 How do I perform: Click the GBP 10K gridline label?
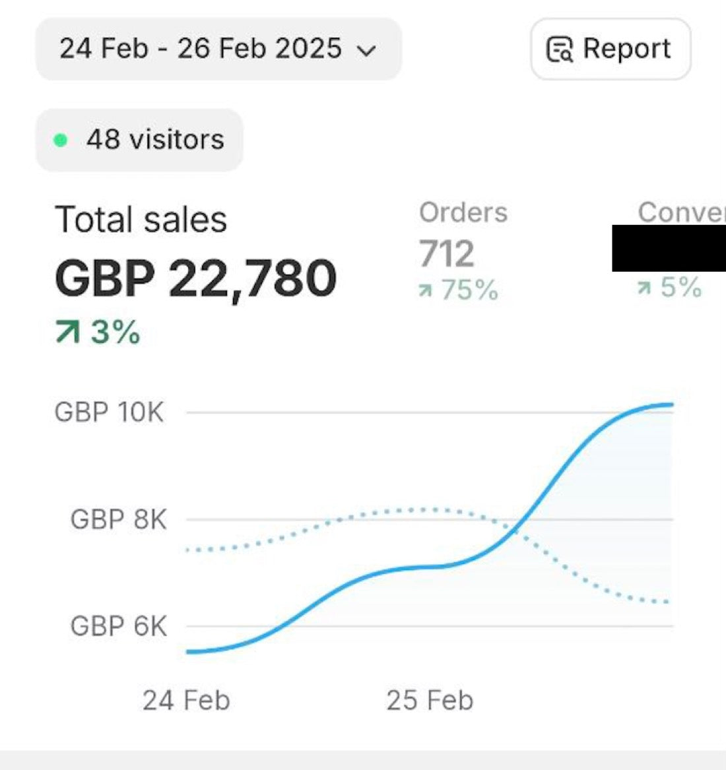108,412
